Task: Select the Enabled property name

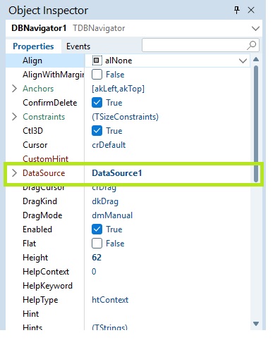Action: (37, 229)
